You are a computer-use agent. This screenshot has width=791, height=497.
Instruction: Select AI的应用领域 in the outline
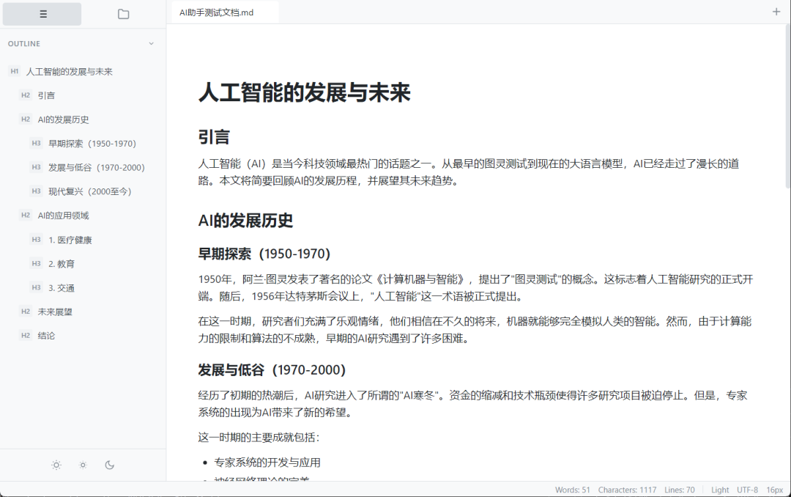point(63,216)
